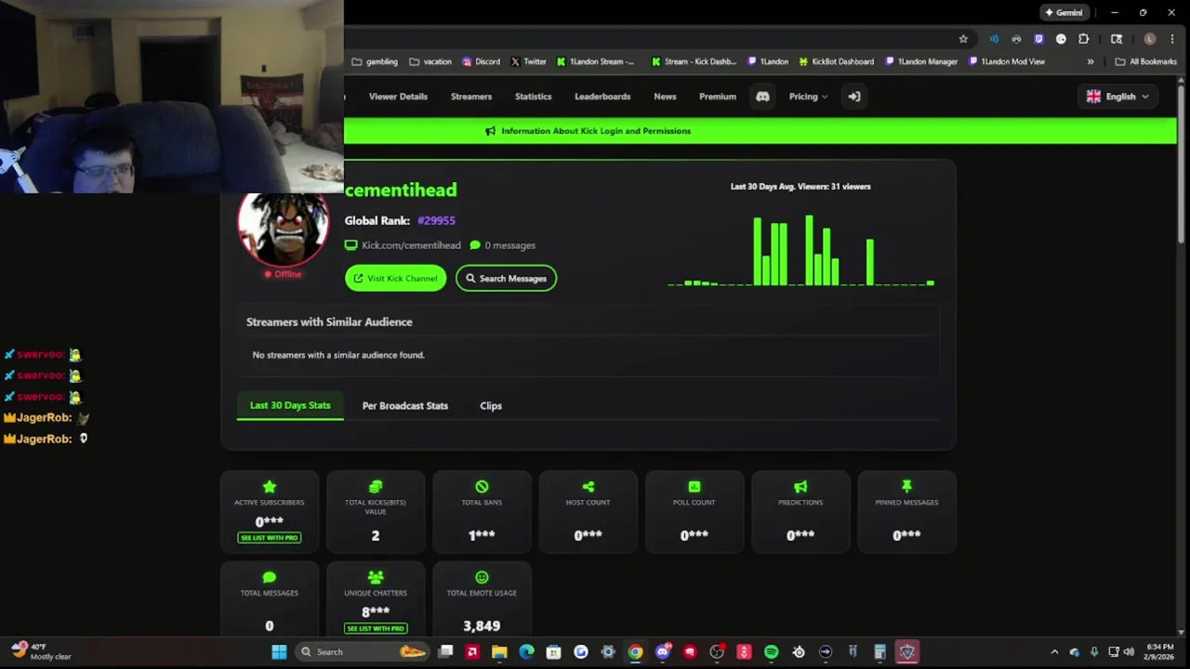Open the English language selector
The image size is (1190, 669).
1117,97
